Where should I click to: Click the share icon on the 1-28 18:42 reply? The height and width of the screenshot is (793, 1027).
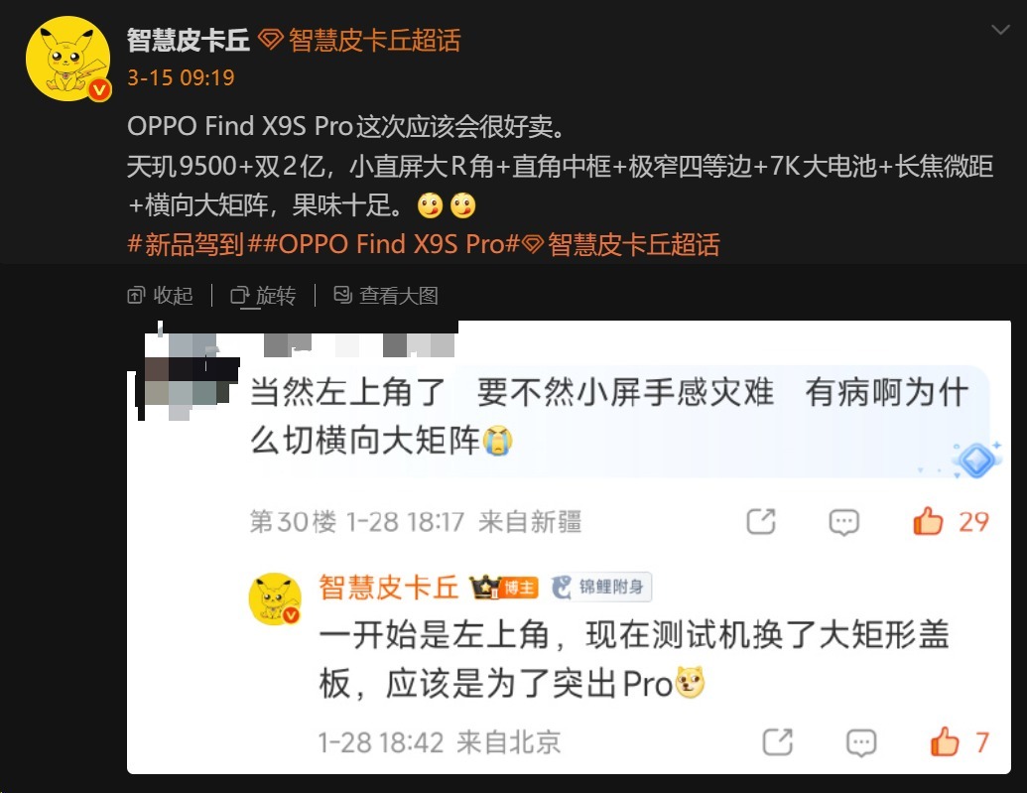[778, 742]
